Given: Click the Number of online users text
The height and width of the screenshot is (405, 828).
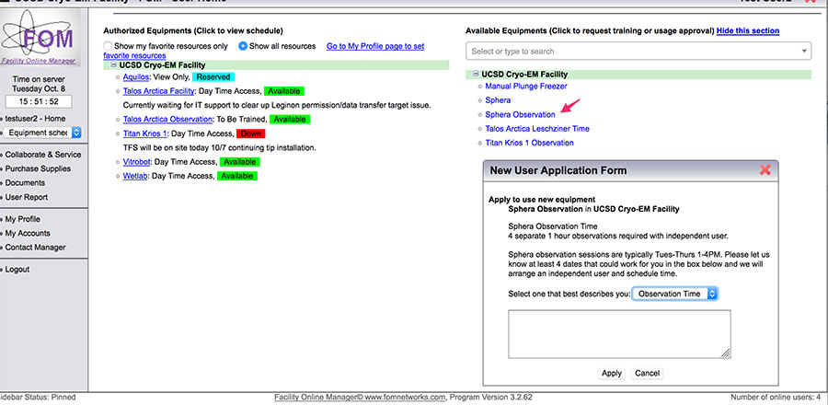Looking at the screenshot, I should click(x=776, y=397).
